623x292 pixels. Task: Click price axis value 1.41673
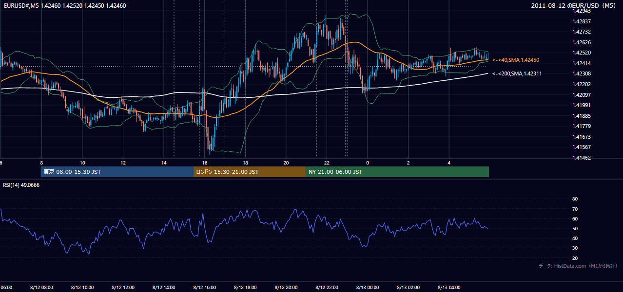pos(582,137)
